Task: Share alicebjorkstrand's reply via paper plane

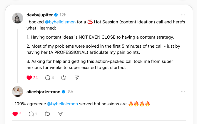Action: 60,114
